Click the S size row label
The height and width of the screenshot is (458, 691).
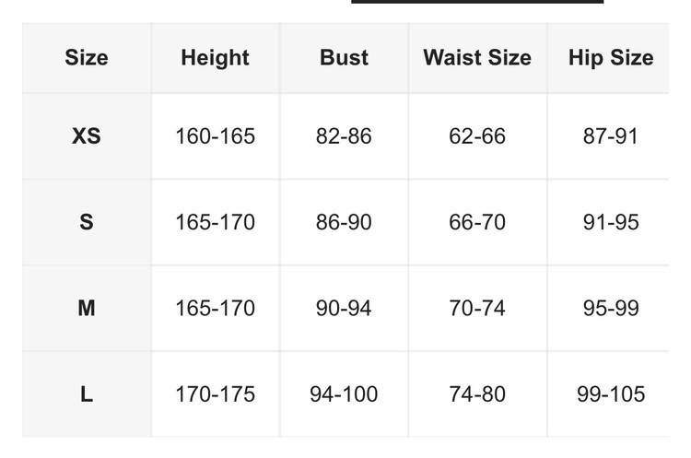(x=87, y=222)
